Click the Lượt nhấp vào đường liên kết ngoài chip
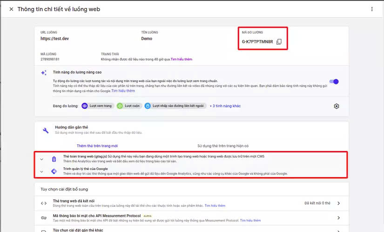Image resolution: width=384 pixels, height=232 pixels. click(x=175, y=106)
